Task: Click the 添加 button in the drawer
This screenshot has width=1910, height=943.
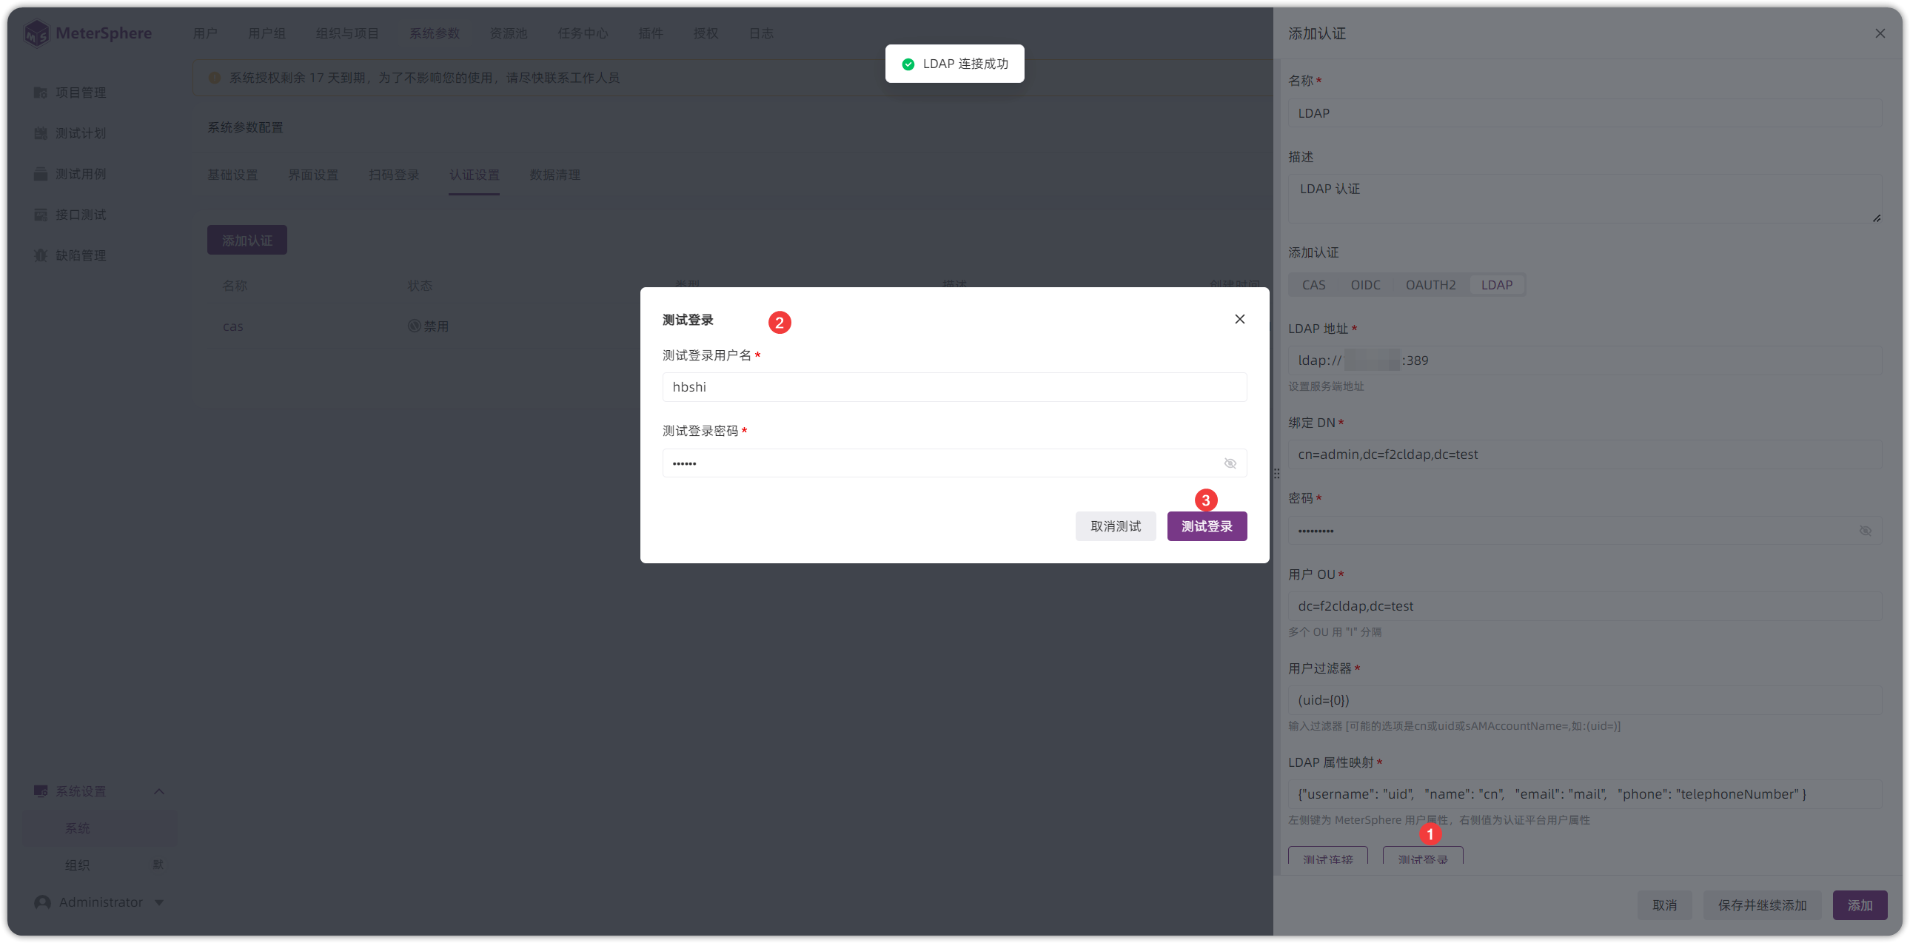Action: pos(1860,905)
